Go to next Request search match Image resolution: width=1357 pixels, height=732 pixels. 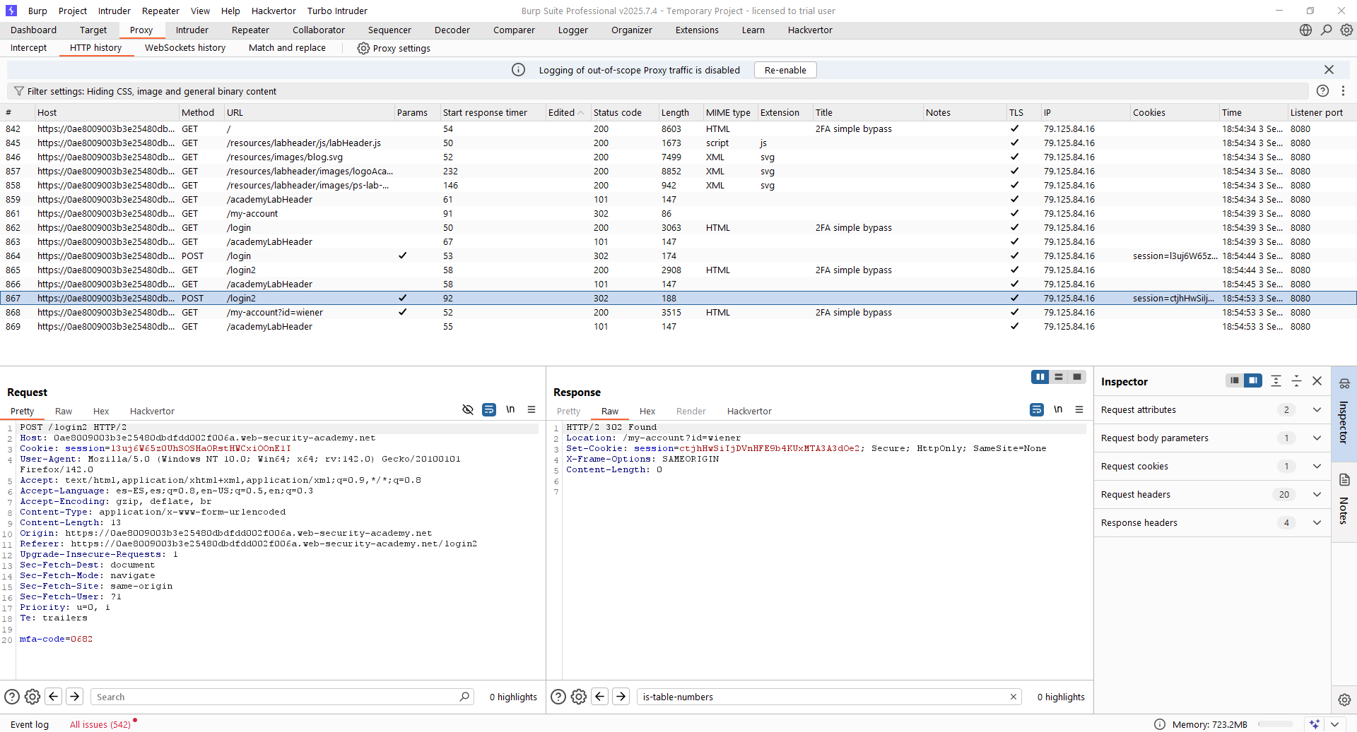[74, 696]
